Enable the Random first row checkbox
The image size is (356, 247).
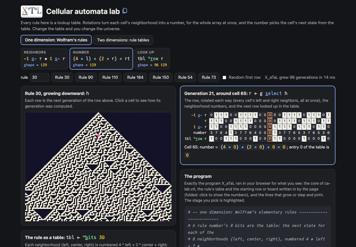(x=224, y=77)
